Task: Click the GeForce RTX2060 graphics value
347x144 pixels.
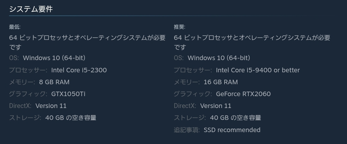Action: pos(243,94)
